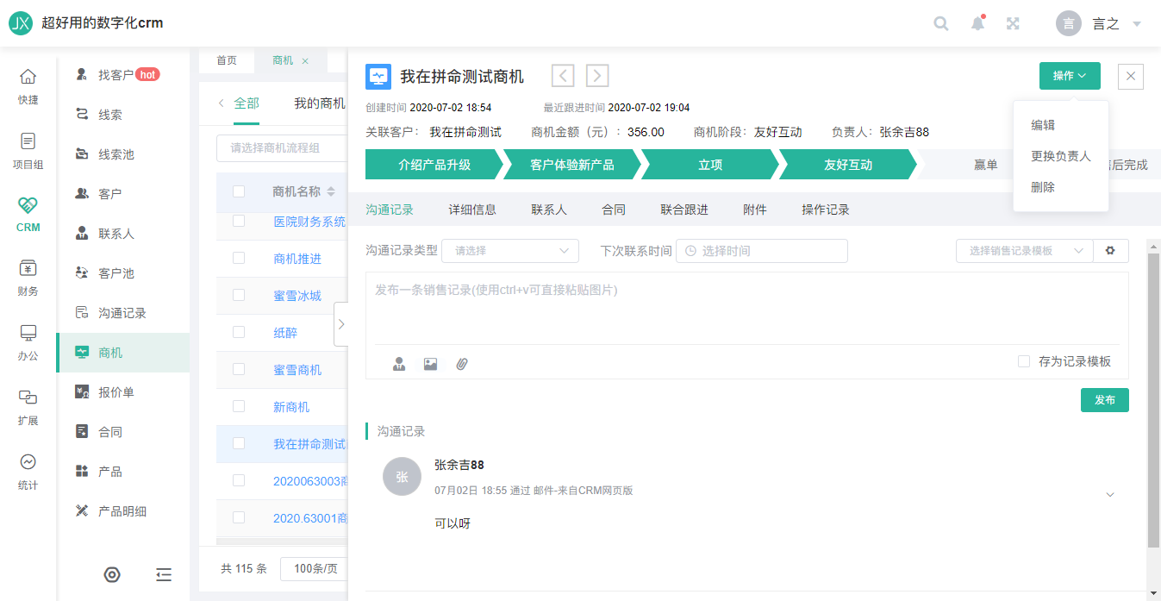Screen dimensions: 1161x601
Task: Toggle select-all checkbox in table header
Action: (x=239, y=191)
